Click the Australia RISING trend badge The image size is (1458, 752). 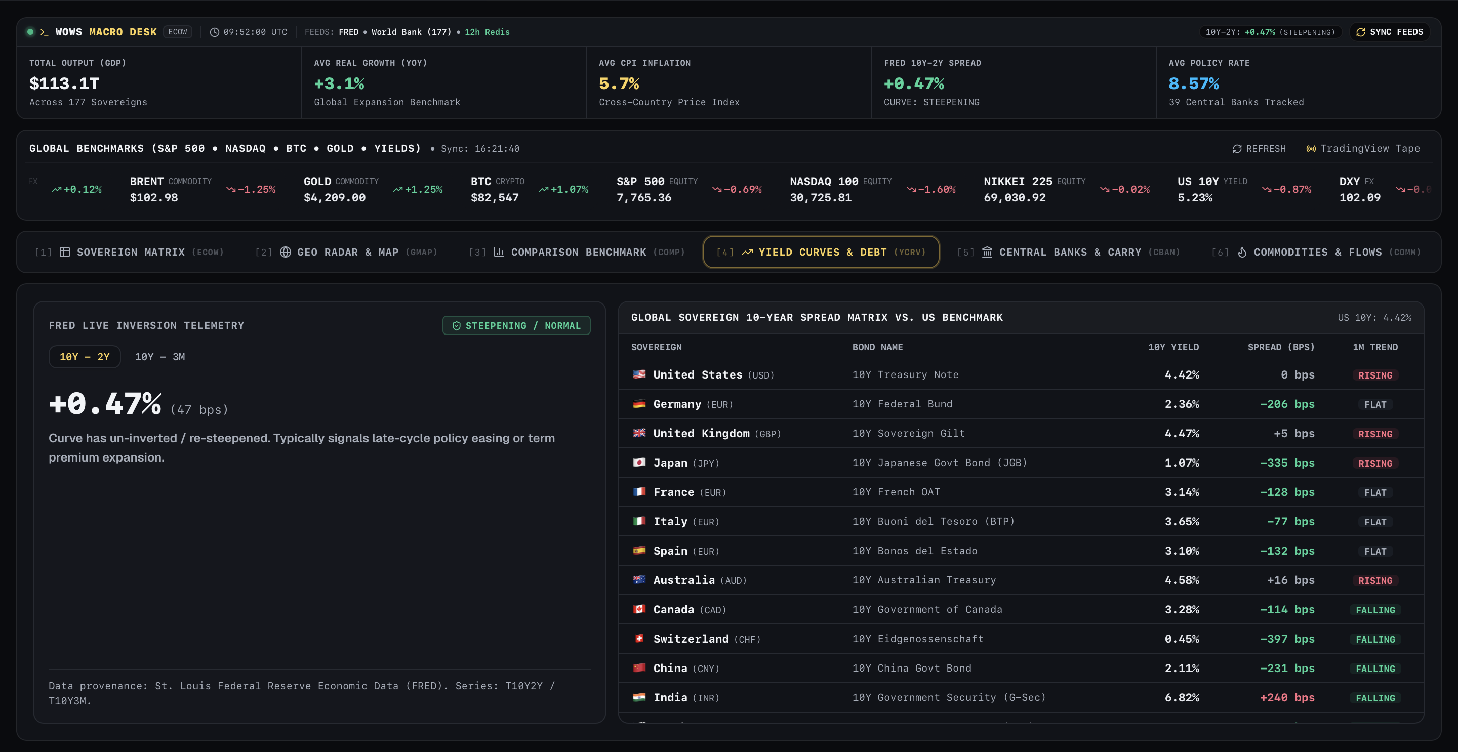(1375, 580)
